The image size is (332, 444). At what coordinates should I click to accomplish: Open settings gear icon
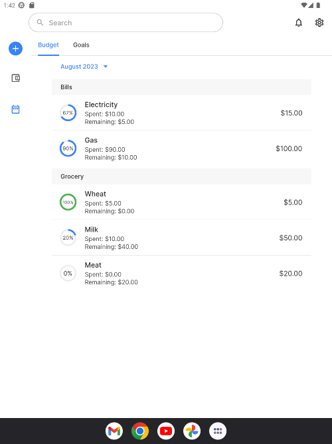(x=319, y=23)
